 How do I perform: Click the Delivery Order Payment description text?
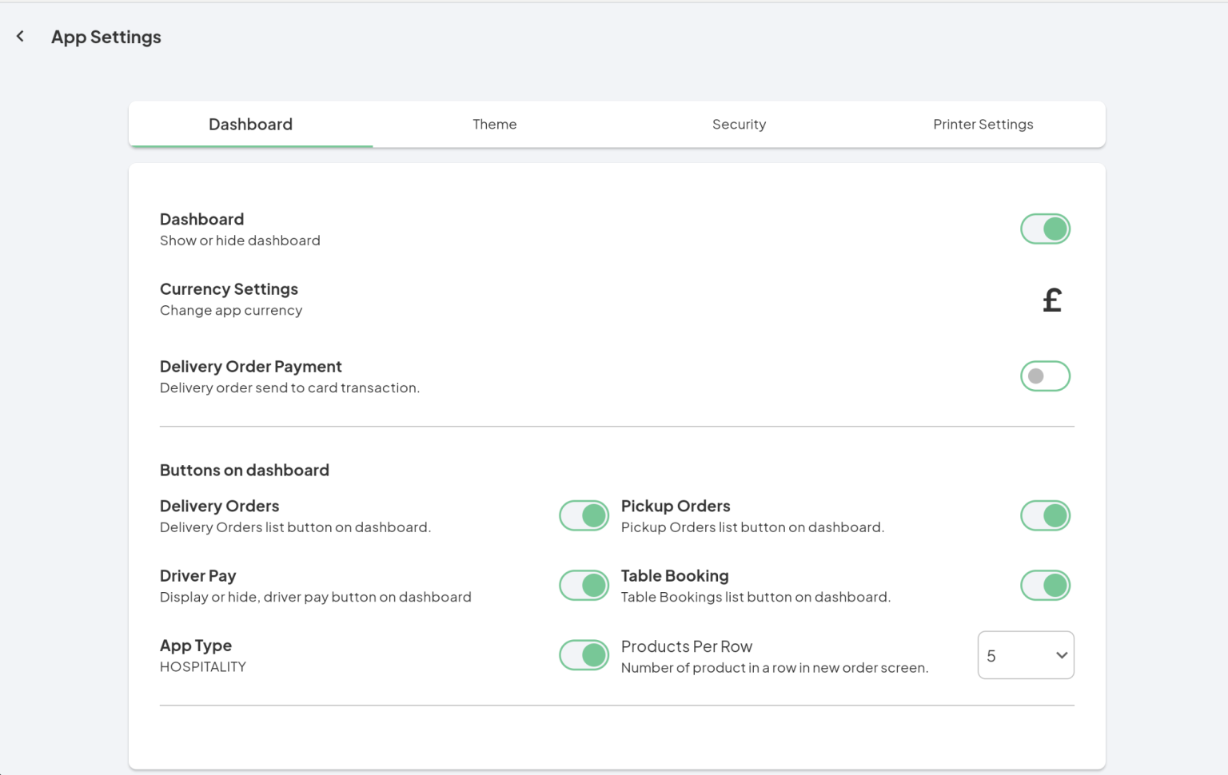[289, 387]
